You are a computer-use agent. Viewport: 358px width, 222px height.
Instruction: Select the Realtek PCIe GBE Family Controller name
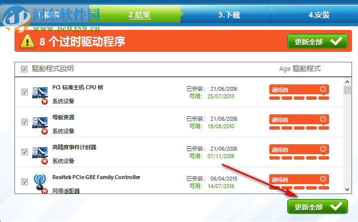(96, 177)
